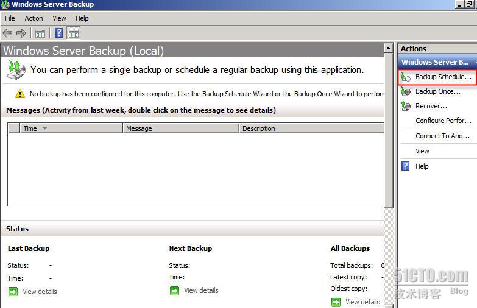
Task: Open Recover... action
Action: coord(431,106)
